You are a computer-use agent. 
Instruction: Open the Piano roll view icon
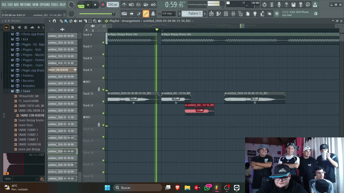click(x=218, y=14)
